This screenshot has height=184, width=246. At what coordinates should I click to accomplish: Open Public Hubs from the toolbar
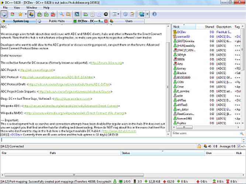click(4, 14)
